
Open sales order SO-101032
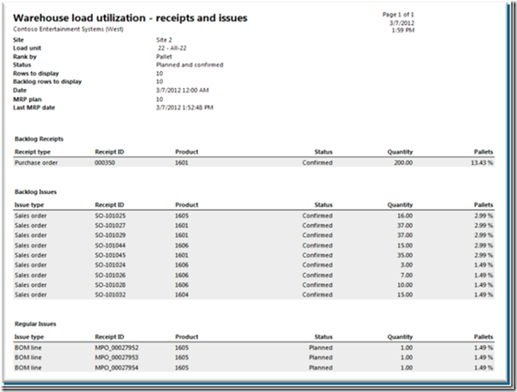point(110,295)
